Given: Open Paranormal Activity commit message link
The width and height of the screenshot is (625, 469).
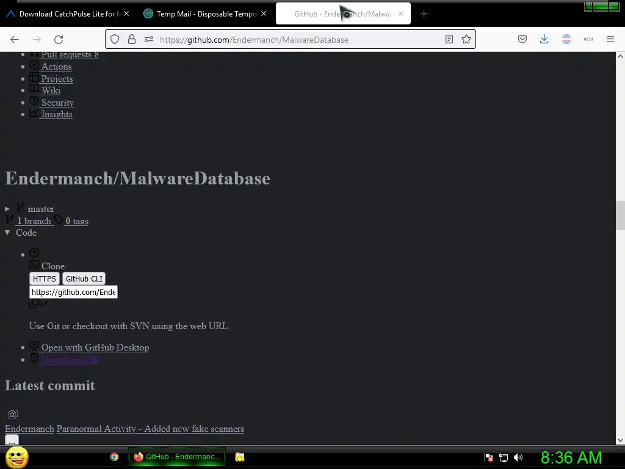Looking at the screenshot, I should pyautogui.click(x=150, y=429).
